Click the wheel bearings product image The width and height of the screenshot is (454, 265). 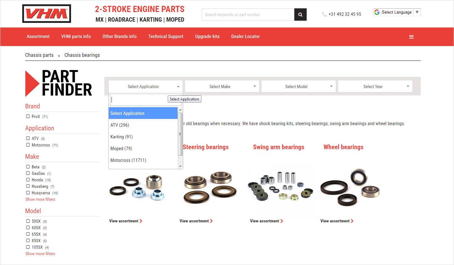tap(350, 187)
